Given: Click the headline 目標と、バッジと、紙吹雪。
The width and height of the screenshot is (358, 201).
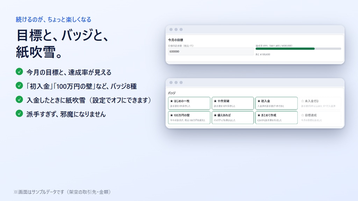Looking at the screenshot, I should (x=62, y=44).
